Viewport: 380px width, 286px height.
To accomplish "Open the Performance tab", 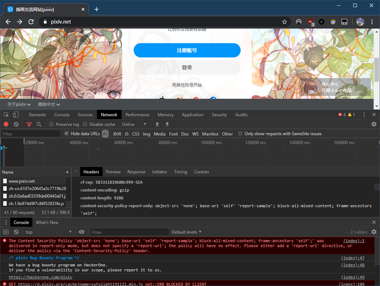I will coord(137,115).
